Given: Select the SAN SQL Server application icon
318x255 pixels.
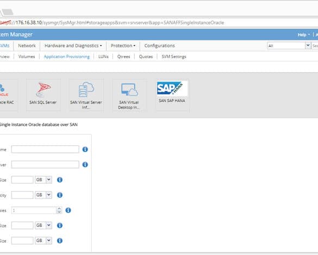Looking at the screenshot, I should (43, 95).
